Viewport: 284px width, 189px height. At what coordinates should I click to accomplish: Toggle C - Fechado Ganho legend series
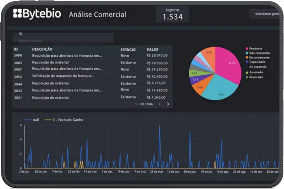pyautogui.click(x=64, y=120)
